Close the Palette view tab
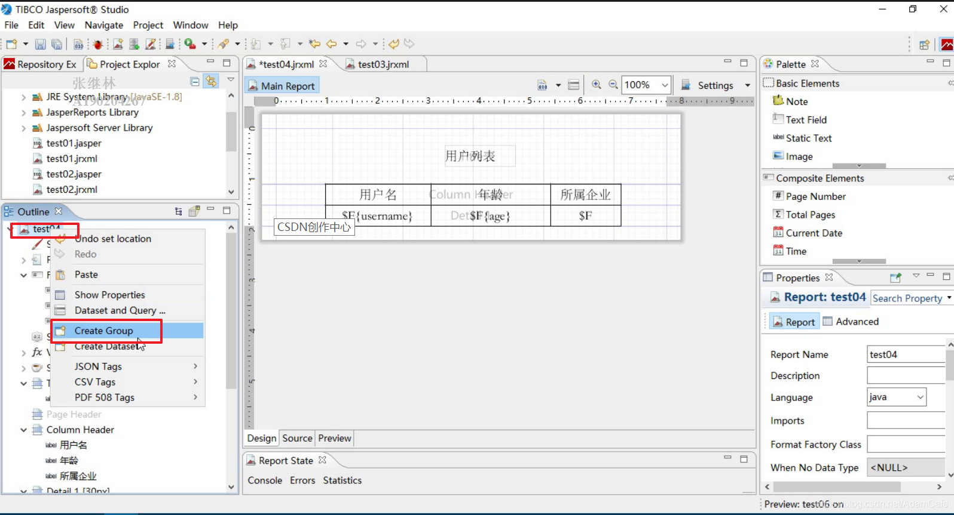Image resolution: width=954 pixels, height=515 pixels. pyautogui.click(x=815, y=64)
